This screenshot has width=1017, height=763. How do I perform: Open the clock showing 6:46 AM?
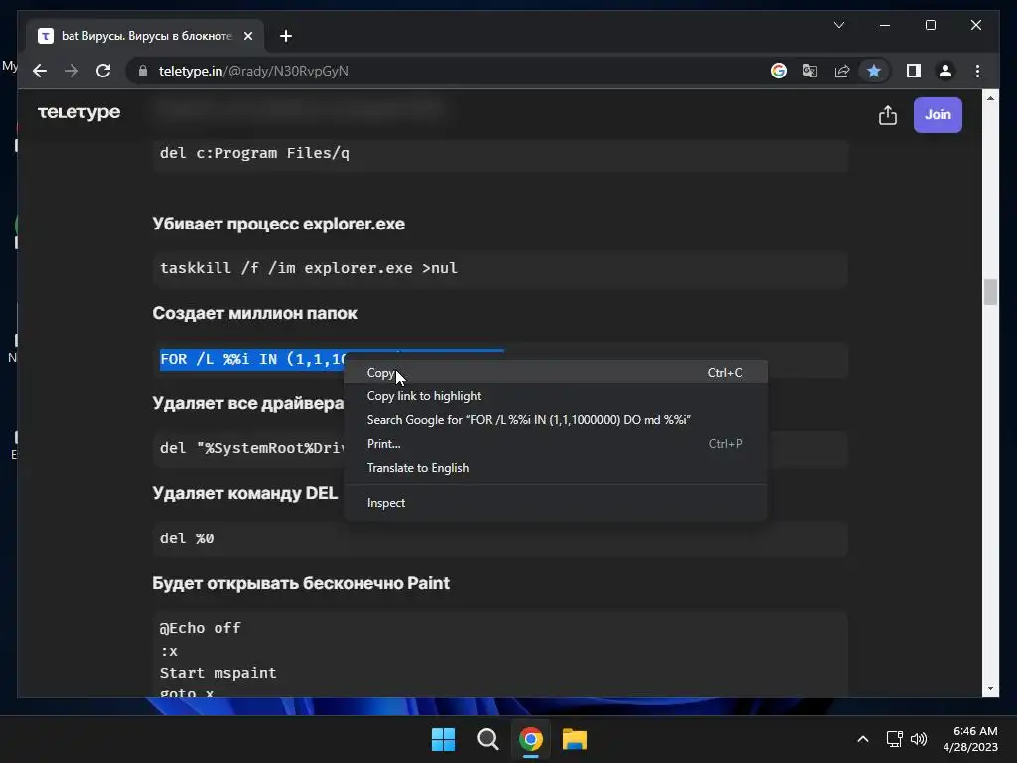click(x=970, y=739)
